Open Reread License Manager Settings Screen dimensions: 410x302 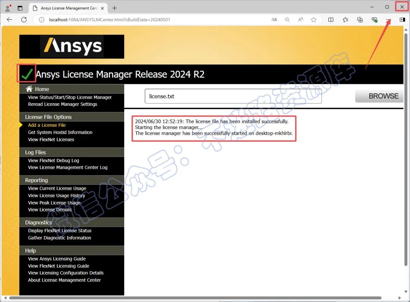click(x=63, y=104)
